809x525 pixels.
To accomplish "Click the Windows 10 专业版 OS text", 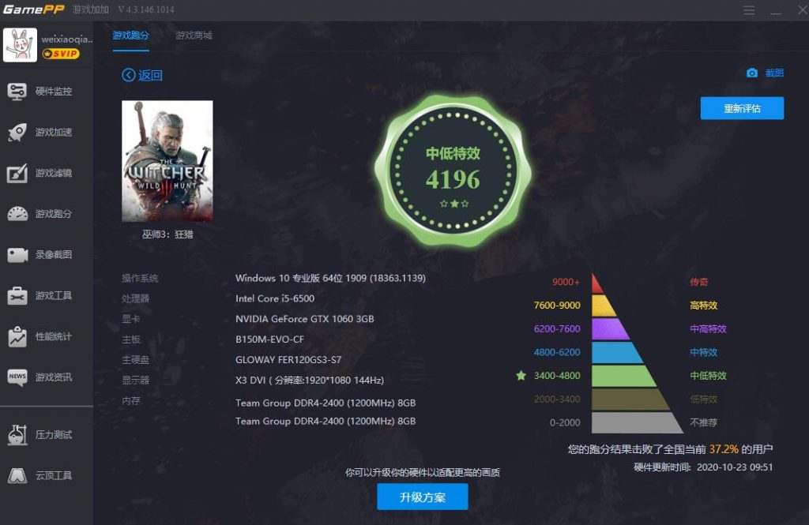I will click(x=330, y=278).
